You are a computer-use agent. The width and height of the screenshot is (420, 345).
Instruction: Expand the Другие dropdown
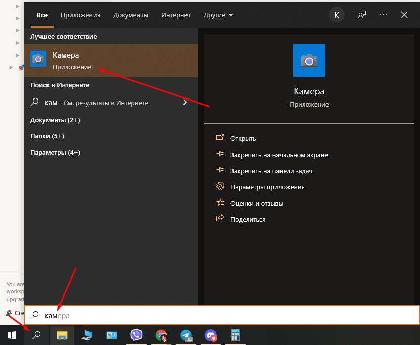tap(218, 15)
